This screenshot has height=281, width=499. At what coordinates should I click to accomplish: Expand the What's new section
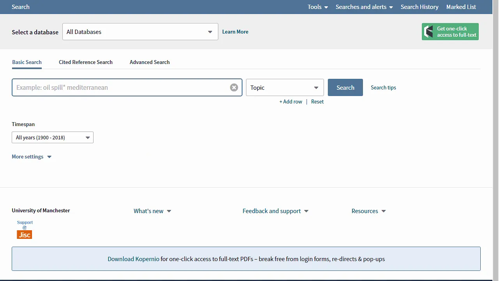tap(152, 211)
